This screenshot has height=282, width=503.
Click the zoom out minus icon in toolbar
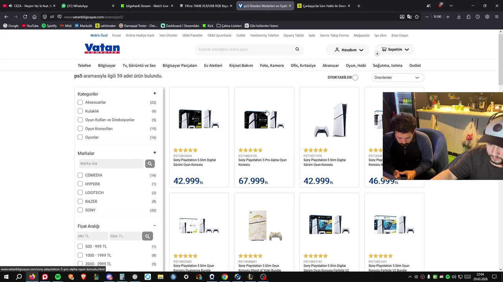point(427,17)
